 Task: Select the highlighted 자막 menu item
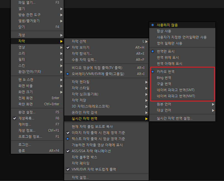pos(37,41)
